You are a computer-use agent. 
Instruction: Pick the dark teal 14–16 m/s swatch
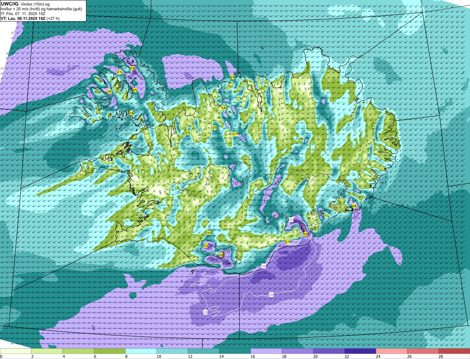point(235,351)
